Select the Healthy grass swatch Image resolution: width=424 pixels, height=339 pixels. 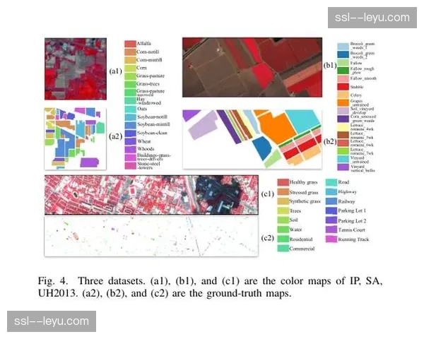point(283,182)
